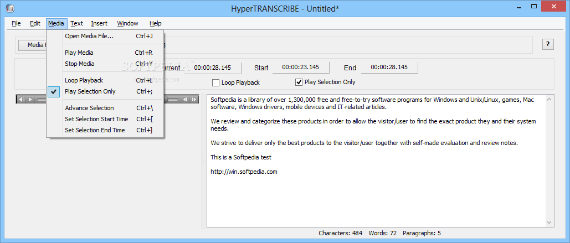Choose Set Selection End Time
570x243 pixels.
(x=105, y=130)
